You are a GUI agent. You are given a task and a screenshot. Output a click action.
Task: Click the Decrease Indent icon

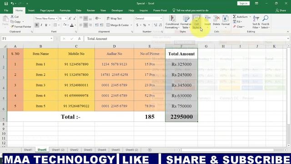click(97, 25)
